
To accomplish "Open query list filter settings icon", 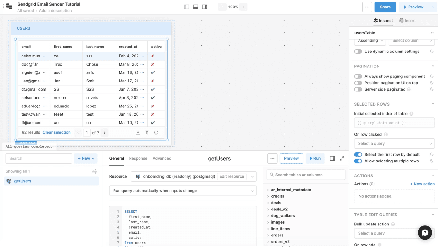I will point(94,171).
